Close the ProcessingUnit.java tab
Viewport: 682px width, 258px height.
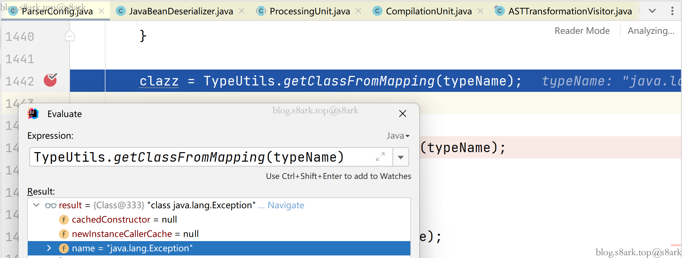[x=358, y=11]
